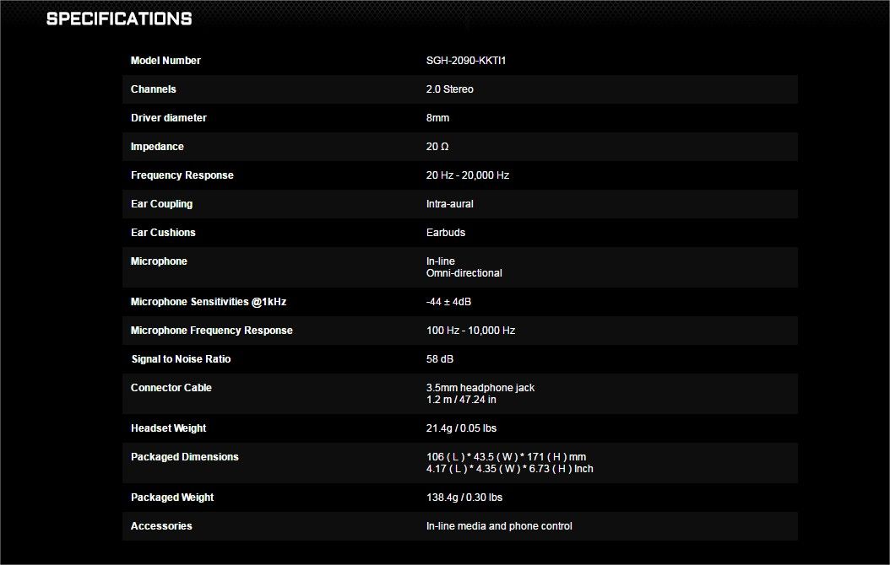The image size is (890, 565).
Task: Click the Microphone Sensitivities @1kHz label
Action: pos(214,302)
